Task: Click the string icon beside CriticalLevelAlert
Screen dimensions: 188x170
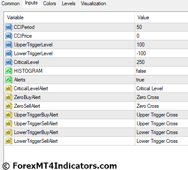Action: point(9,89)
